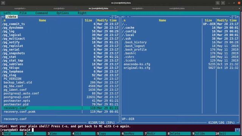This screenshot has width=242, height=136.
Task: Click left panel's history back arrow
Action: click(3, 17)
